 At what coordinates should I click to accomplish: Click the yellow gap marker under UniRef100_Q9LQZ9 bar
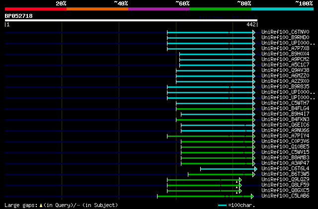pos(237,182)
